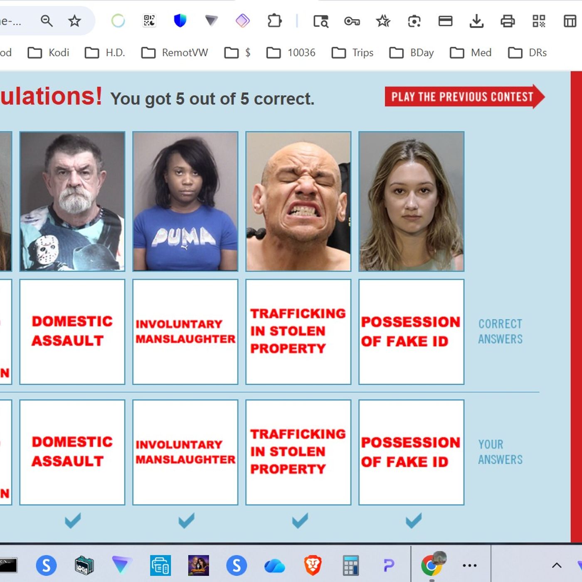Open the RemotVW bookmarks folder
This screenshot has width=582, height=582.
pyautogui.click(x=175, y=53)
